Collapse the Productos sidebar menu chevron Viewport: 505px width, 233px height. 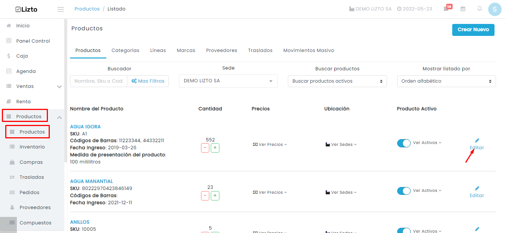59,117
